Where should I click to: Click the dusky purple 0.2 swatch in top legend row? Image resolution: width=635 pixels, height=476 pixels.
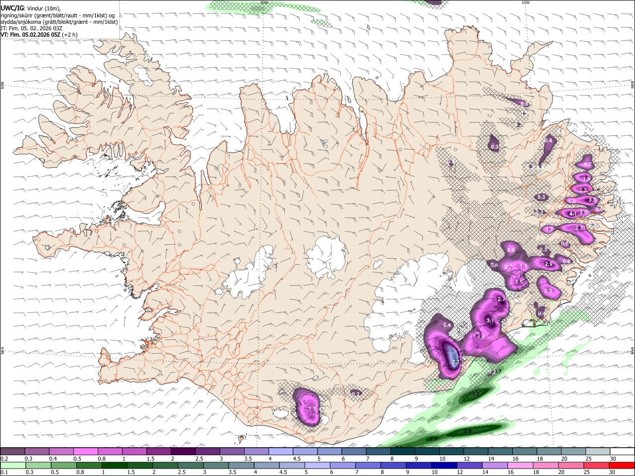pyautogui.click(x=12, y=452)
